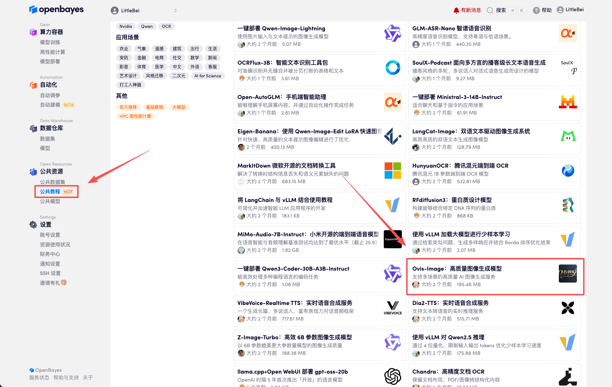
Task: Open the Eigen-Banana tutorial title
Action: coord(310,132)
